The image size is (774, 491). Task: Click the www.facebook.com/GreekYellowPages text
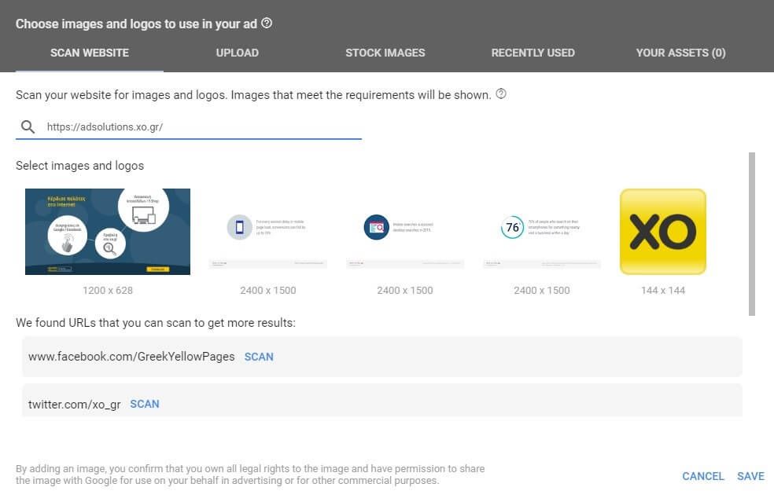[x=131, y=357]
